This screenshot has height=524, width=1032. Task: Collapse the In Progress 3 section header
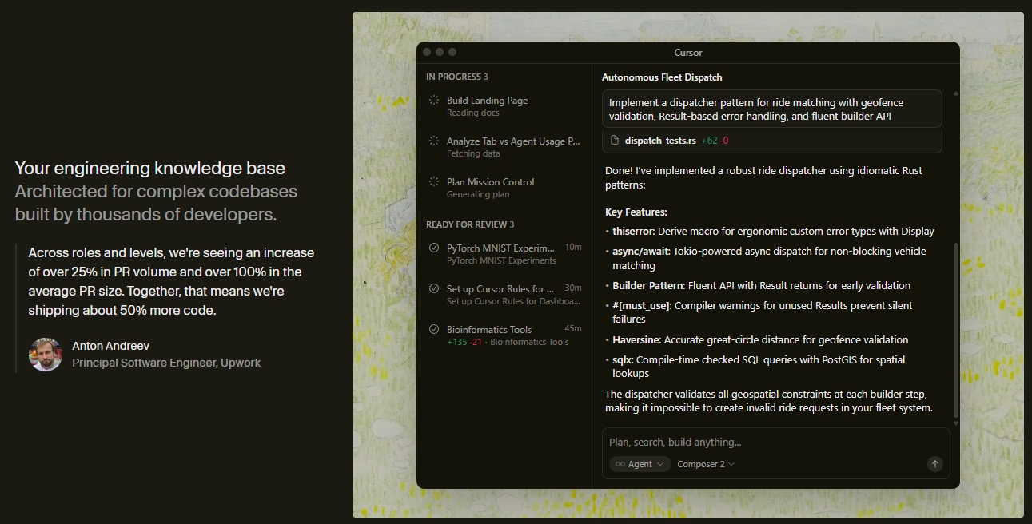(456, 77)
